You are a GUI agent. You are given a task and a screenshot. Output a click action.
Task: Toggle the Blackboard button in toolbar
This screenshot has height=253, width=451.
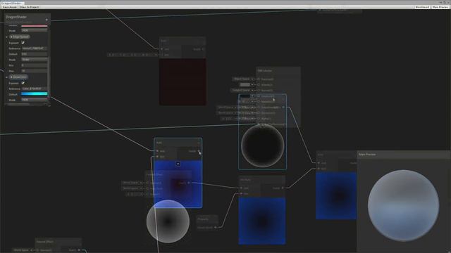tap(422, 7)
